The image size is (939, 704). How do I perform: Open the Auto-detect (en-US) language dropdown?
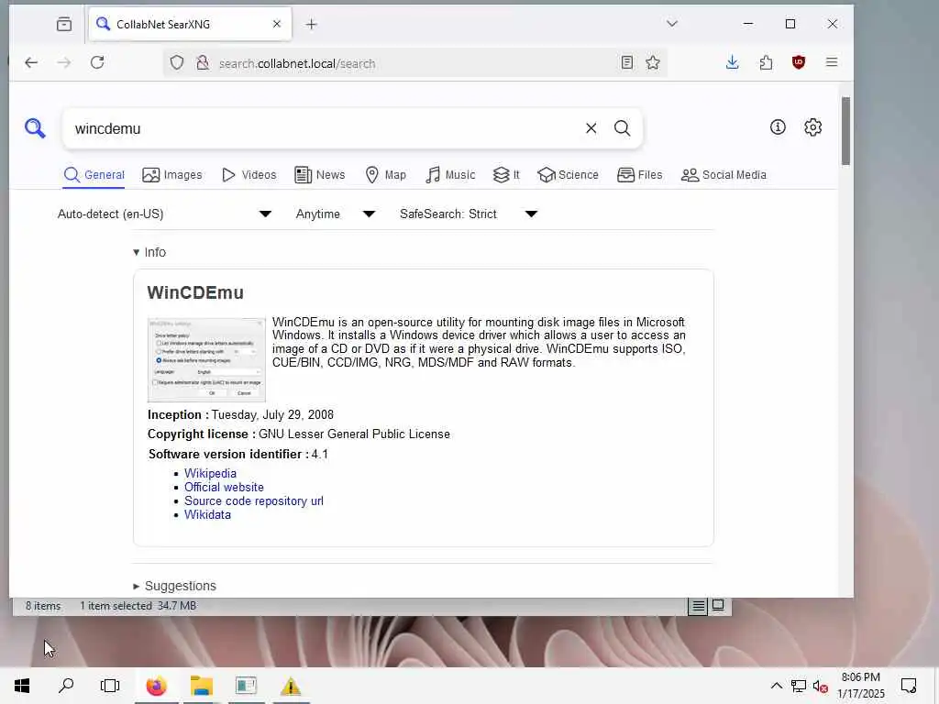(x=165, y=214)
